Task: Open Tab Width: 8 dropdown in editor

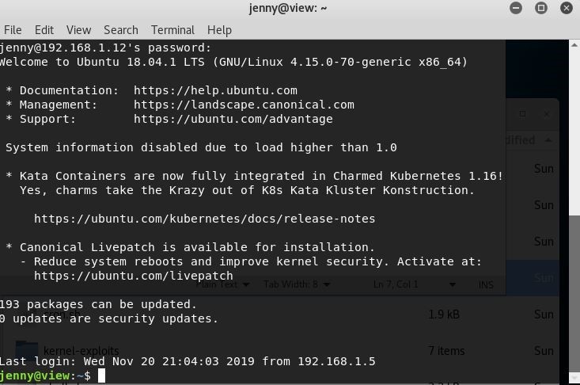Action: [x=297, y=284]
